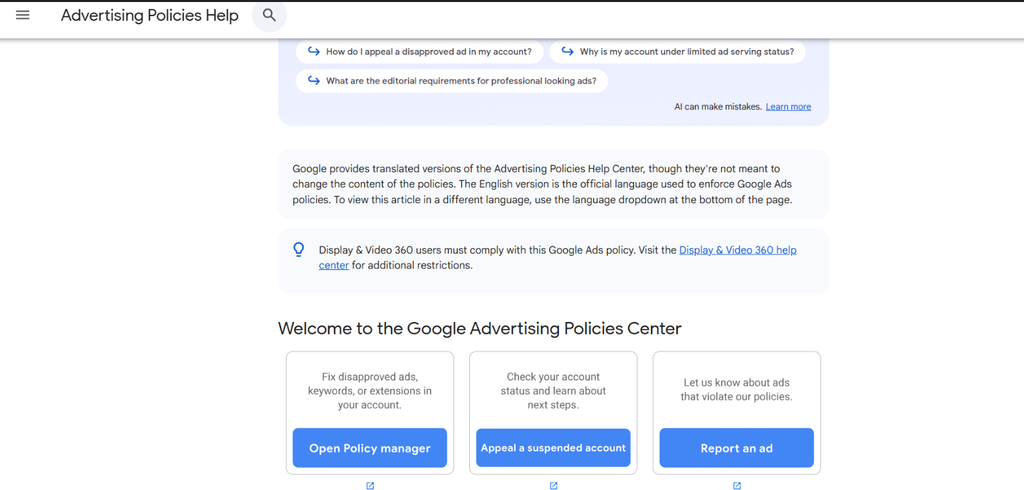
Task: Click the Welcome to Google Advertising Policies Center heading
Action: pos(480,329)
